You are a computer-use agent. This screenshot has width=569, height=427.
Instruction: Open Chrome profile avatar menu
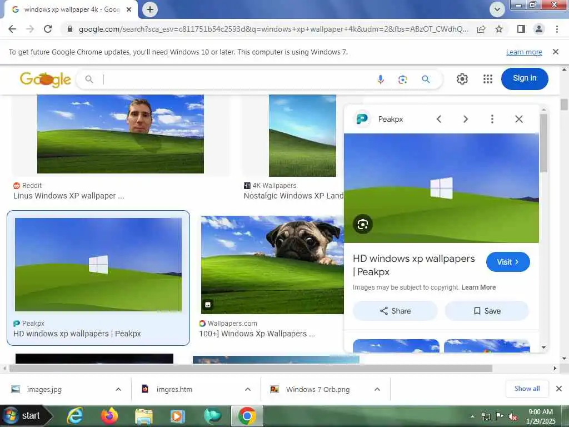pyautogui.click(x=539, y=29)
